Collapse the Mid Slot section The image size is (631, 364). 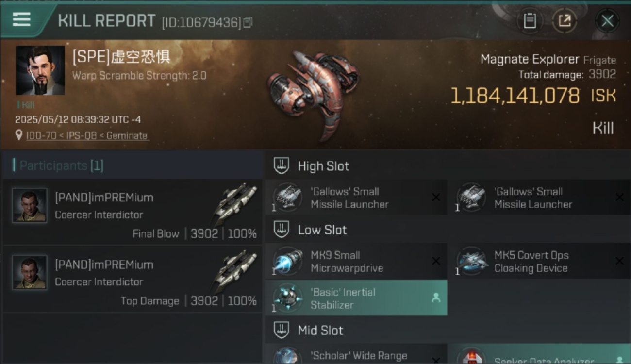coord(282,330)
